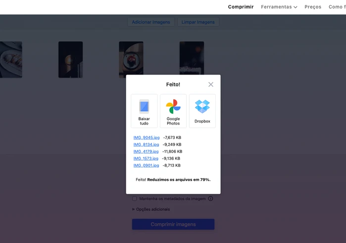This screenshot has height=243, width=346.
Task: Open the Comprimir menu item
Action: [241, 7]
